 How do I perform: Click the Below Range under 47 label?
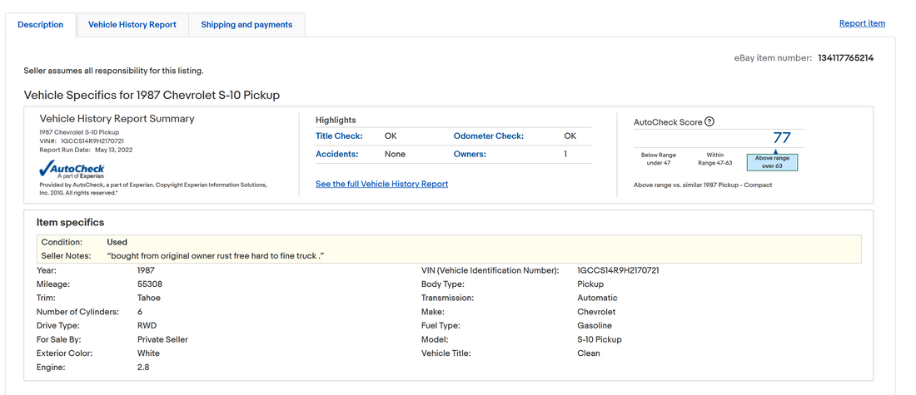pos(658,160)
